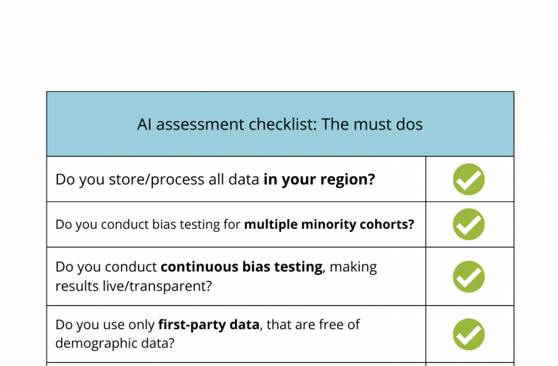Click 'that are free of' text

[x=313, y=325]
